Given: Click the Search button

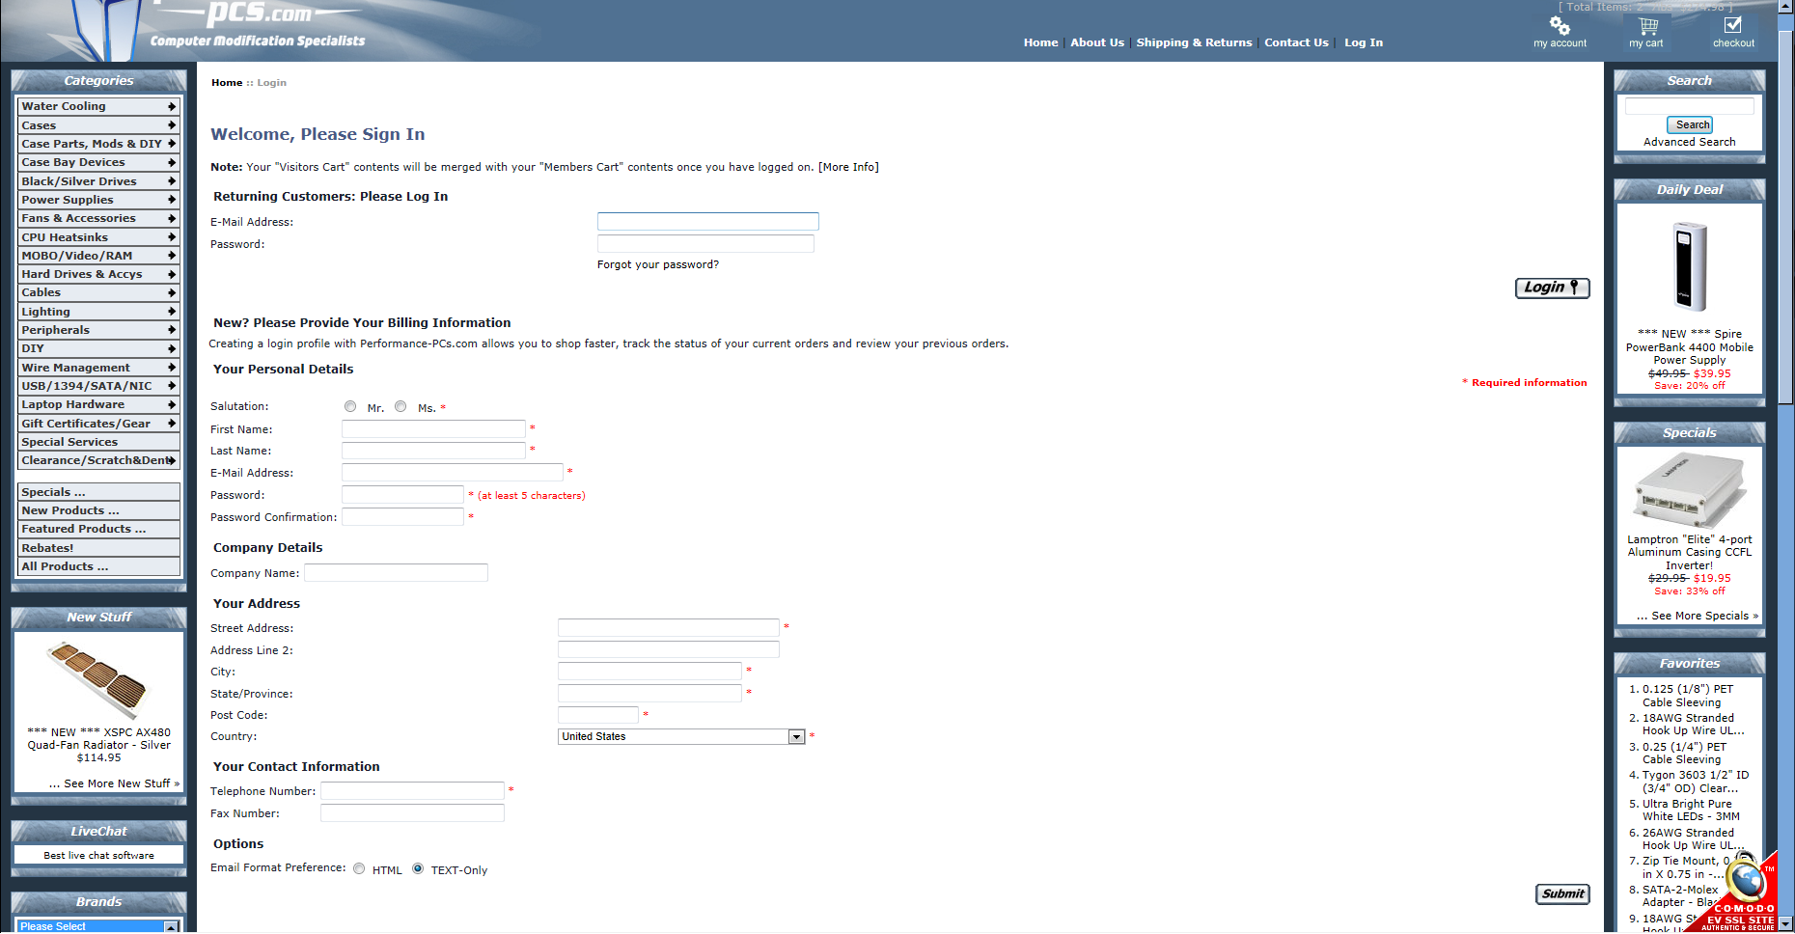Looking at the screenshot, I should 1690,125.
